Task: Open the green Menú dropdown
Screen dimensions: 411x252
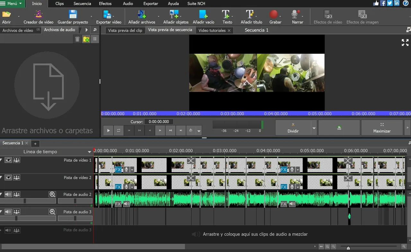Action: click(x=12, y=4)
